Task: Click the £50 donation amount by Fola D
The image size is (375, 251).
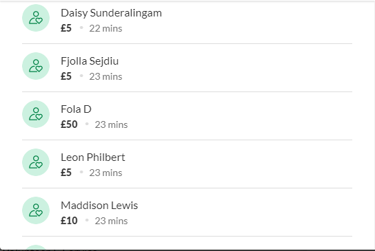Action: pyautogui.click(x=69, y=124)
